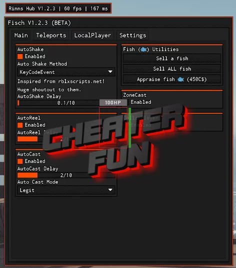Image resolution: width=236 pixels, height=268 pixels.
Task: Click the 'Huge shoutout to them.' text
Action: point(49,89)
